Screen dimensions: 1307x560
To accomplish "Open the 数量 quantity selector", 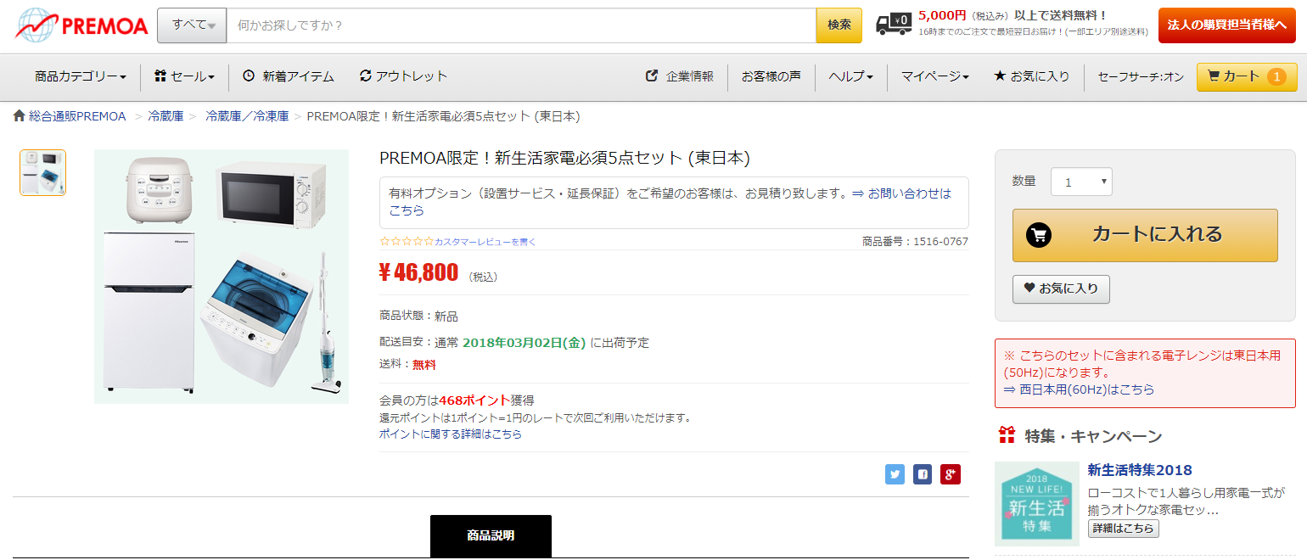I will tap(1080, 182).
